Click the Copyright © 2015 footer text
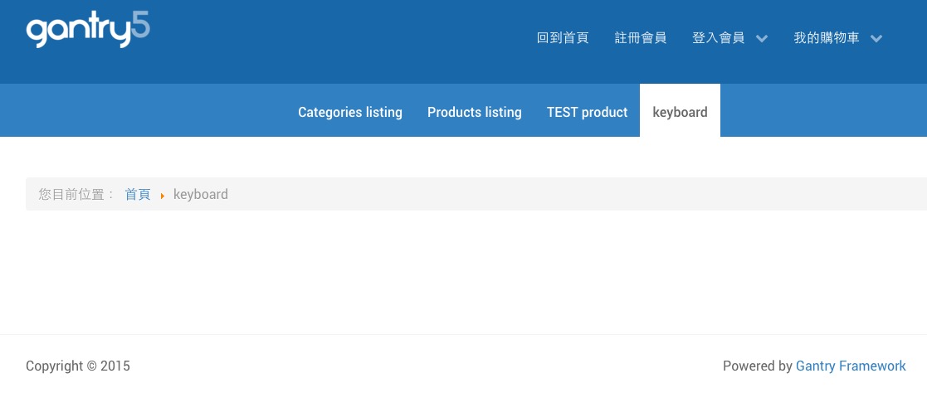 pos(78,366)
